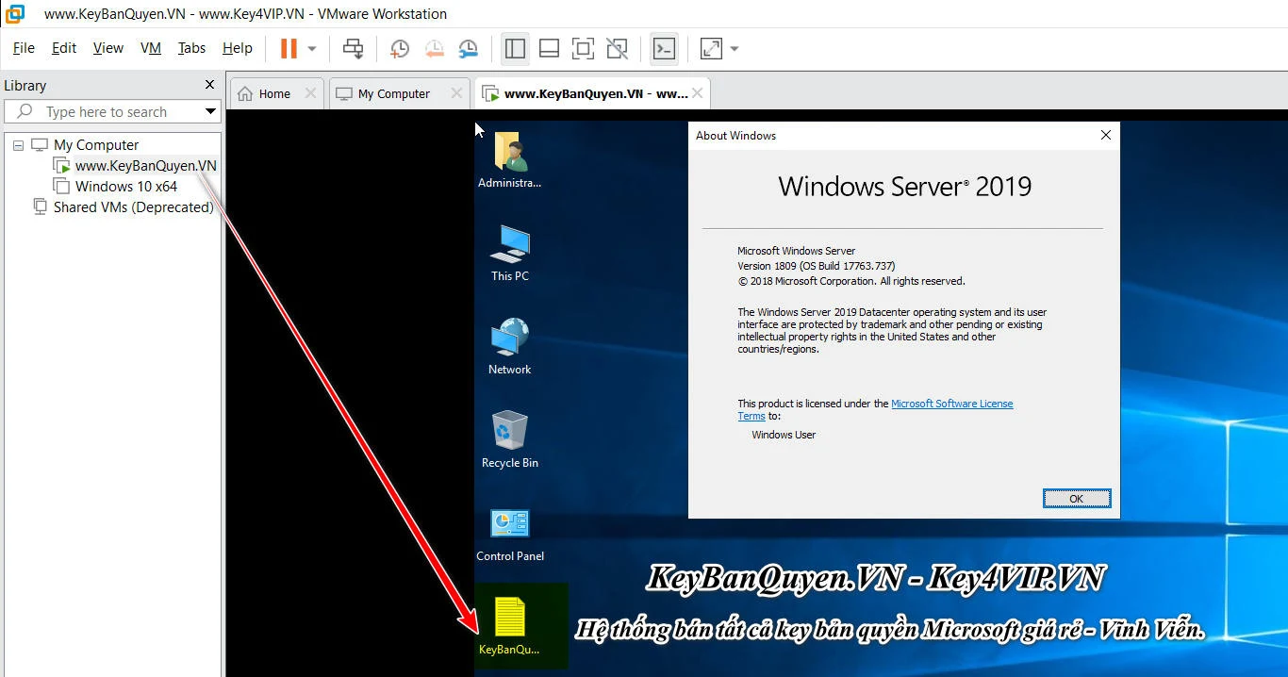Screen dimensions: 1288x677
Task: Select the Network desktop icon
Action: tap(509, 346)
